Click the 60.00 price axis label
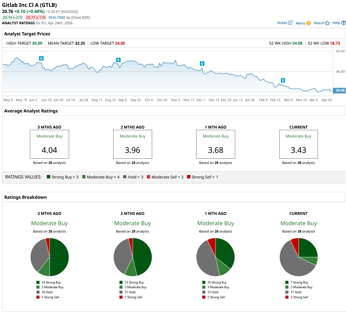This screenshot has width=346, height=312. pyautogui.click(x=340, y=51)
